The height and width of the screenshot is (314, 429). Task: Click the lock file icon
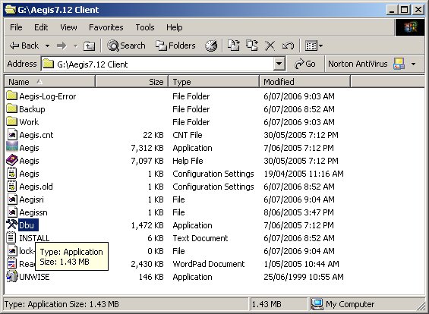(x=11, y=250)
